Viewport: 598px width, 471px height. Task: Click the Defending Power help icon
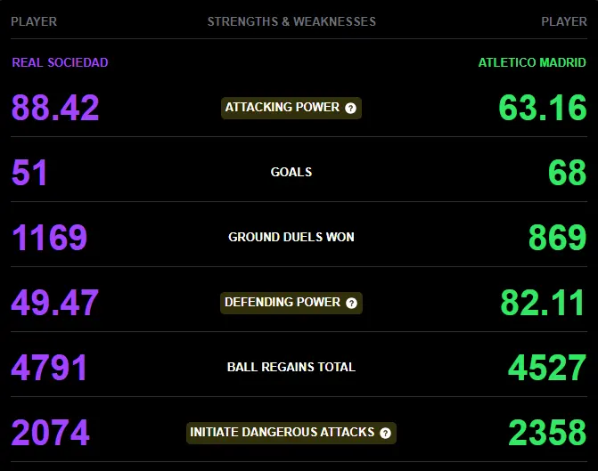point(351,303)
